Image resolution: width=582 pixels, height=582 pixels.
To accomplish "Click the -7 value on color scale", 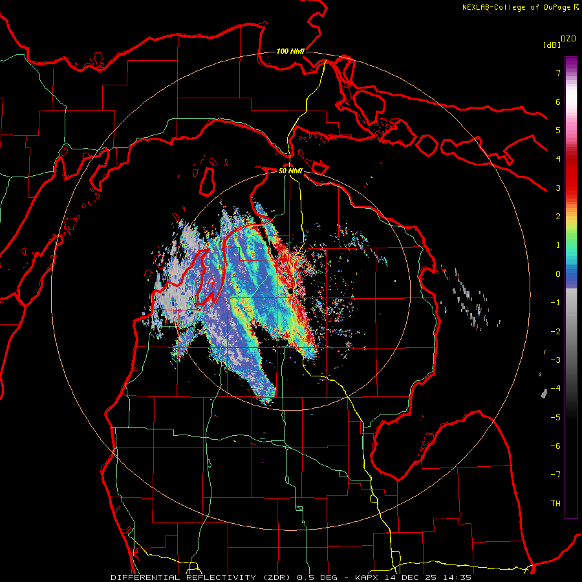I will (555, 475).
